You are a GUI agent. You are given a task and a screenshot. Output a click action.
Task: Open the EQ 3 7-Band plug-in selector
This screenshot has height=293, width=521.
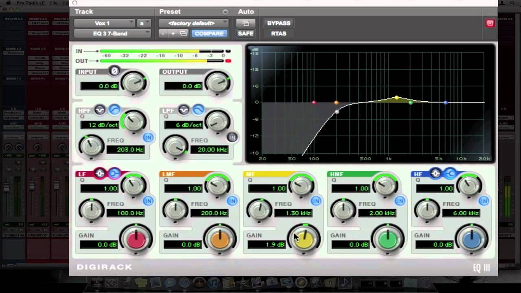coord(112,33)
